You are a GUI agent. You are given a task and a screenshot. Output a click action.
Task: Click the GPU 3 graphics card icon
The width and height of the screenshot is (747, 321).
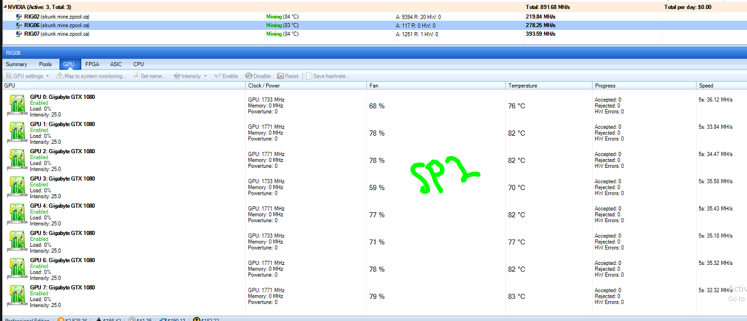point(17,187)
